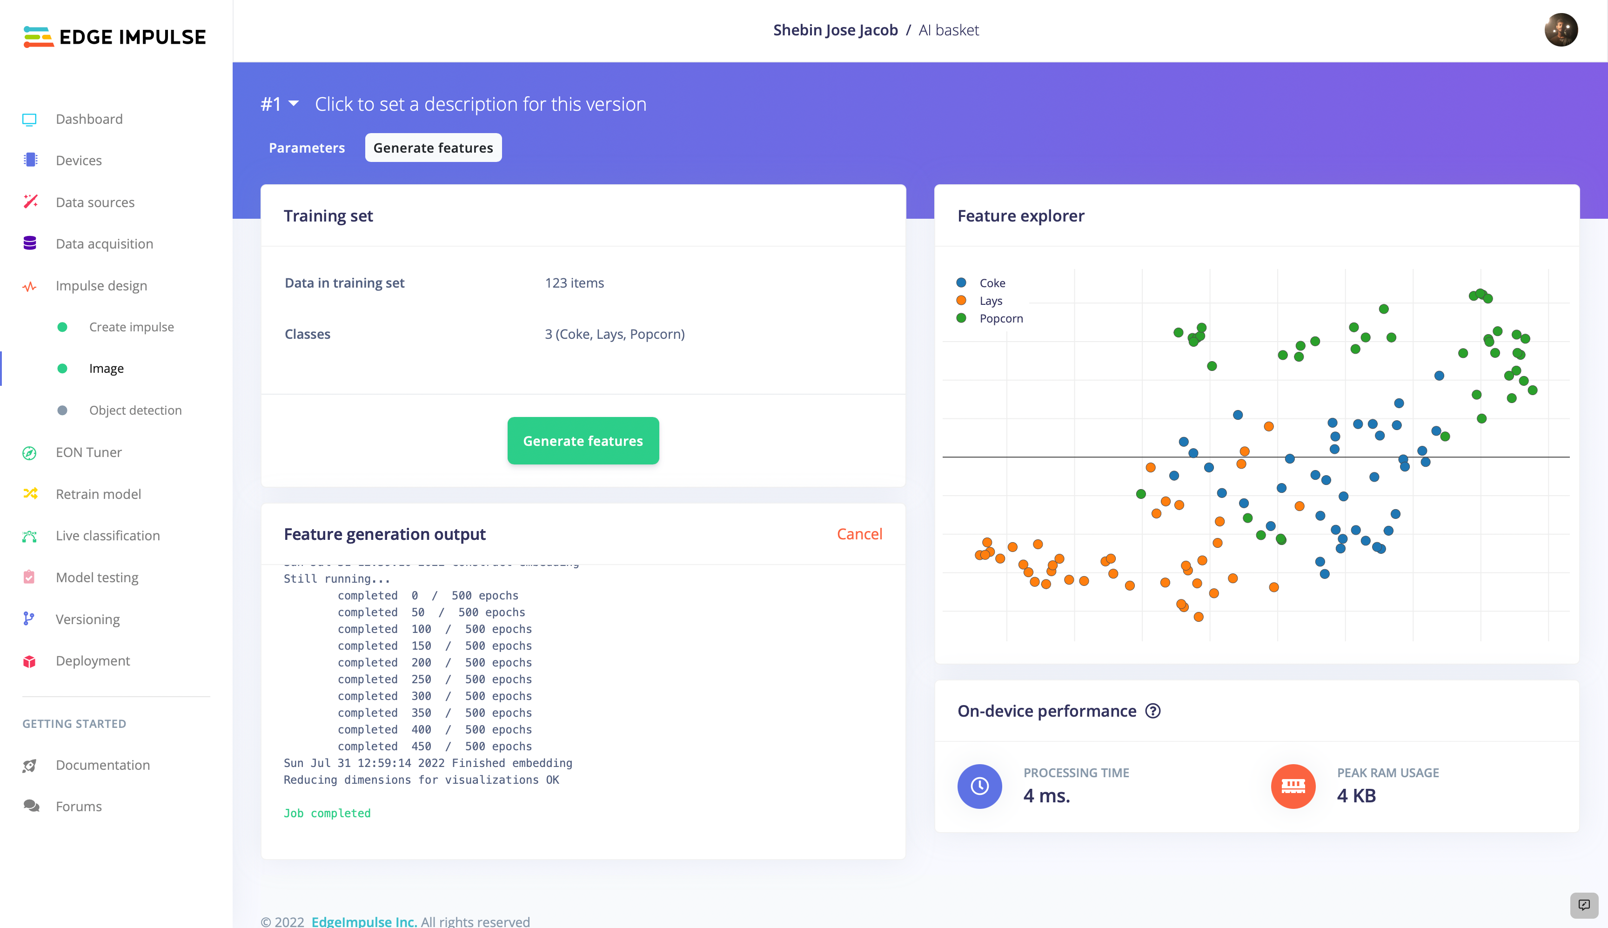
Task: Set a description for this version
Action: click(x=480, y=104)
